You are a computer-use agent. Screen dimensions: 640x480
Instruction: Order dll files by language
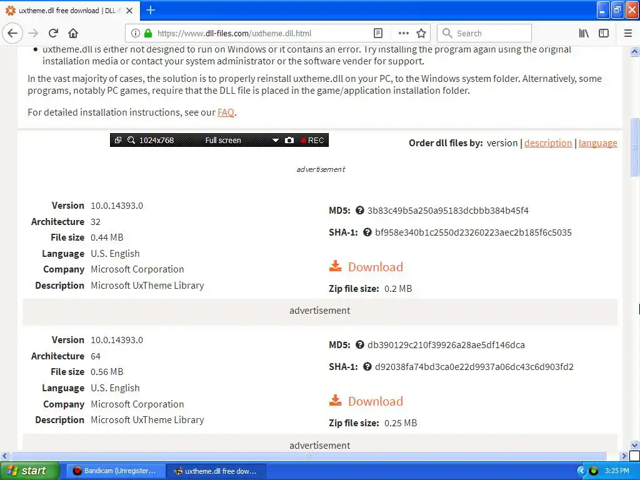598,143
